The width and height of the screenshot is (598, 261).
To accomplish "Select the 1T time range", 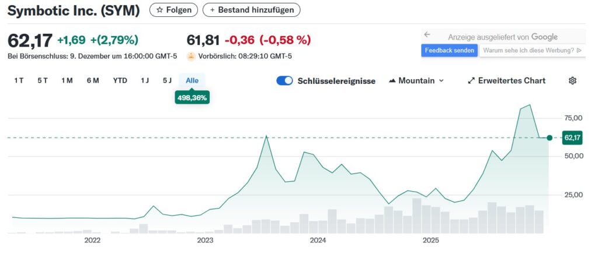I will pos(19,80).
